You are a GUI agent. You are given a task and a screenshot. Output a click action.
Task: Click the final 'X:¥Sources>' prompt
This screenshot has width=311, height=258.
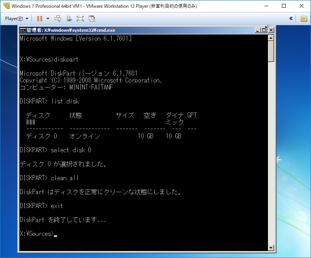37,234
